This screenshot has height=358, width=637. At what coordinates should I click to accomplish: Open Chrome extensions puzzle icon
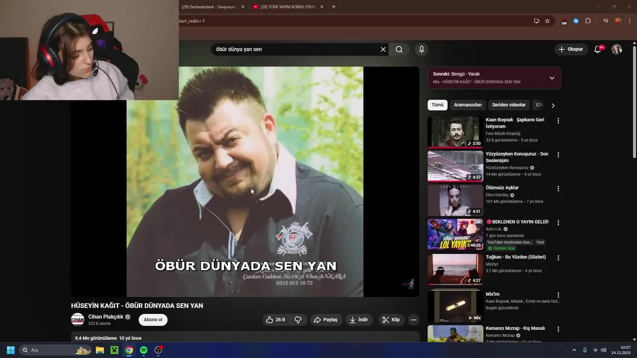tap(588, 21)
